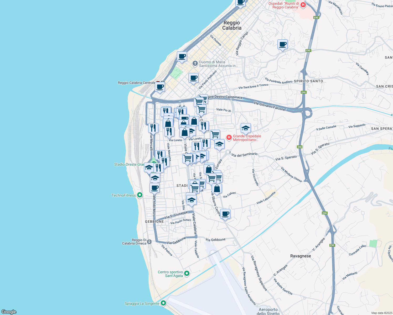Open the Google logo link
Image resolution: width=393 pixels, height=315 pixels.
[x=9, y=312]
